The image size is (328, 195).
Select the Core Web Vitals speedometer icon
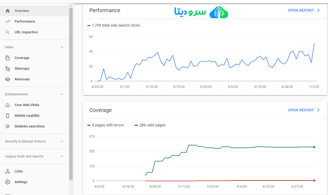[x=7, y=105]
